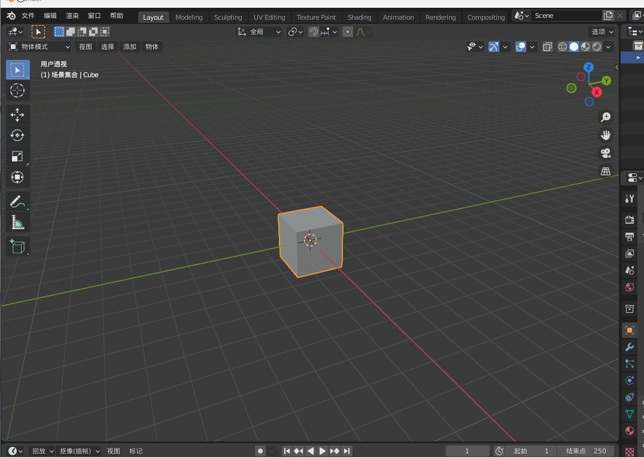Switch to the Shading workspace tab
The image size is (644, 457).
[x=359, y=17]
